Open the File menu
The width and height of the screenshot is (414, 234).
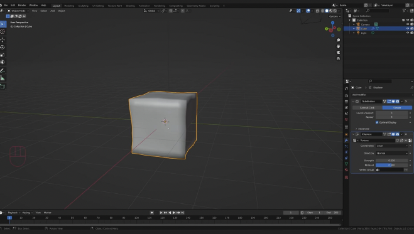6,5
